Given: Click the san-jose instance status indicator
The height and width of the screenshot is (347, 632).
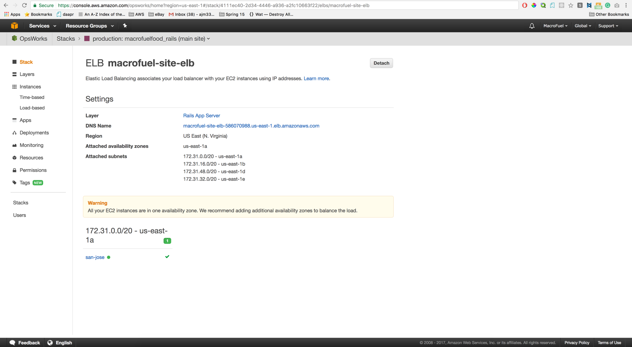Looking at the screenshot, I should (x=109, y=257).
